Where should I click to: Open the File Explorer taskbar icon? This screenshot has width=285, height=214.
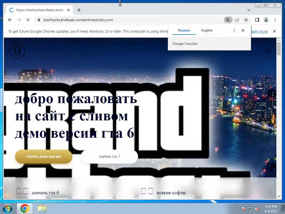click(42, 208)
